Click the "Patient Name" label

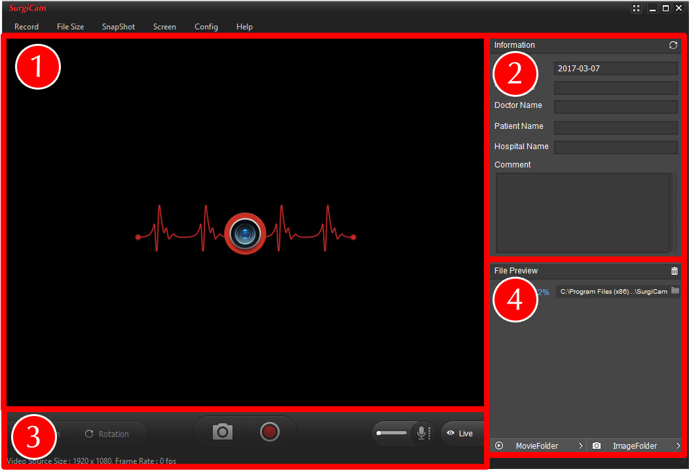click(519, 126)
